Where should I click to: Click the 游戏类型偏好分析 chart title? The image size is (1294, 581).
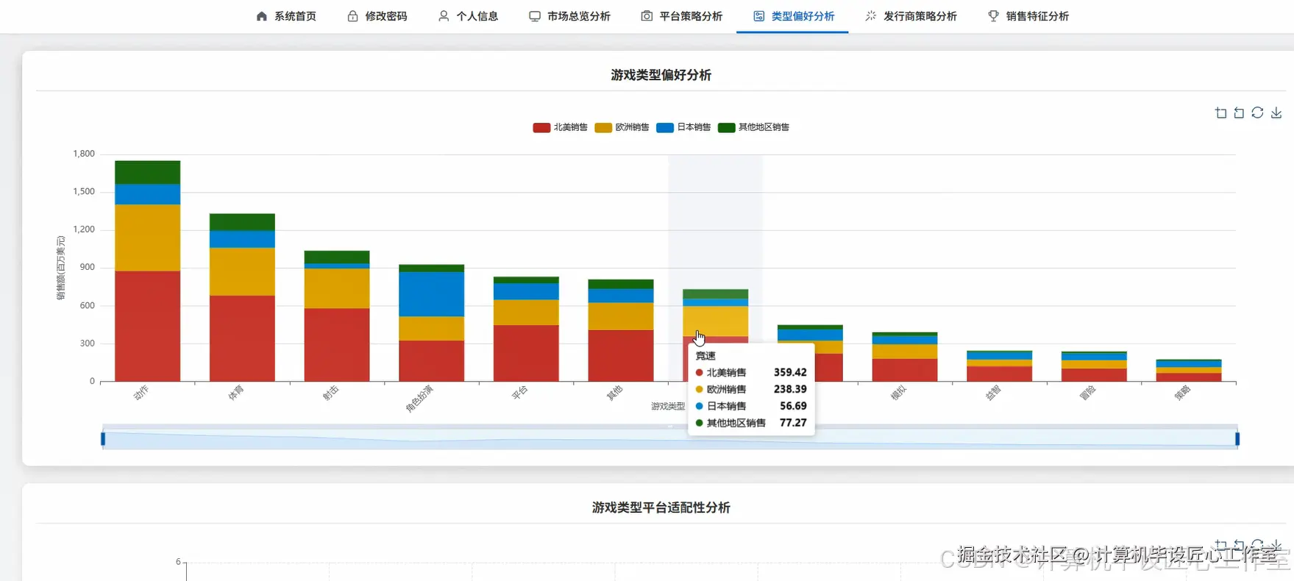tap(661, 75)
